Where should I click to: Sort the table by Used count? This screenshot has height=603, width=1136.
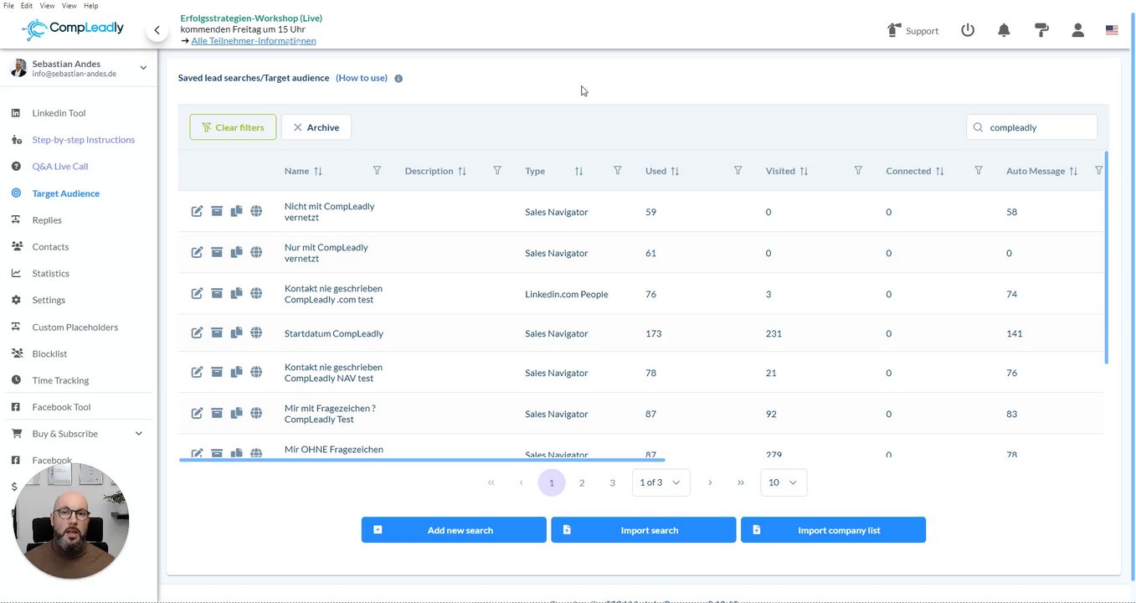(x=675, y=172)
